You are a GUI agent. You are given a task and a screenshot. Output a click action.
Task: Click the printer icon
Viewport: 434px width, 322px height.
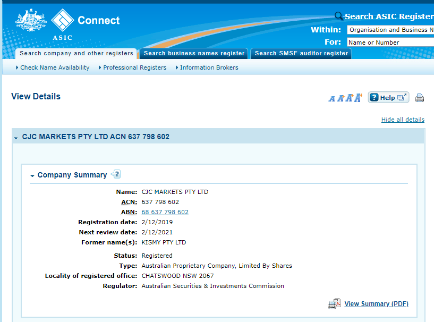[x=419, y=98]
